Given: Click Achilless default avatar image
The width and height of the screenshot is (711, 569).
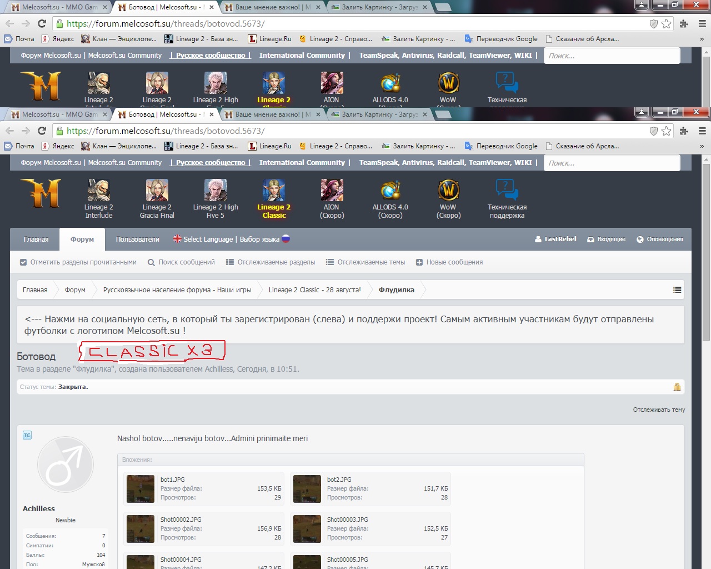Looking at the screenshot, I should [x=66, y=465].
